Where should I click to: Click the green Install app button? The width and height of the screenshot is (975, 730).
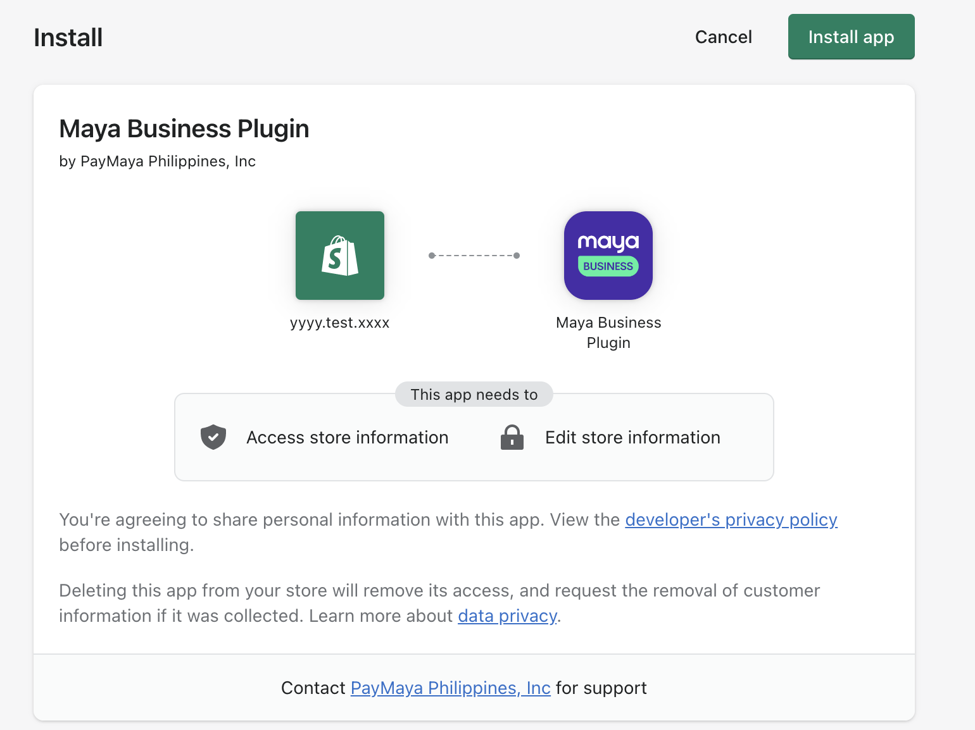click(851, 37)
